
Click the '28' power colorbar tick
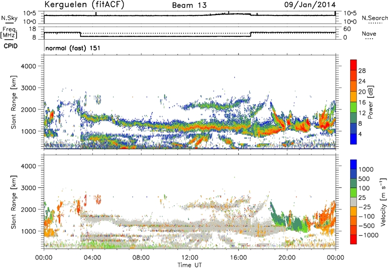coord(362,71)
